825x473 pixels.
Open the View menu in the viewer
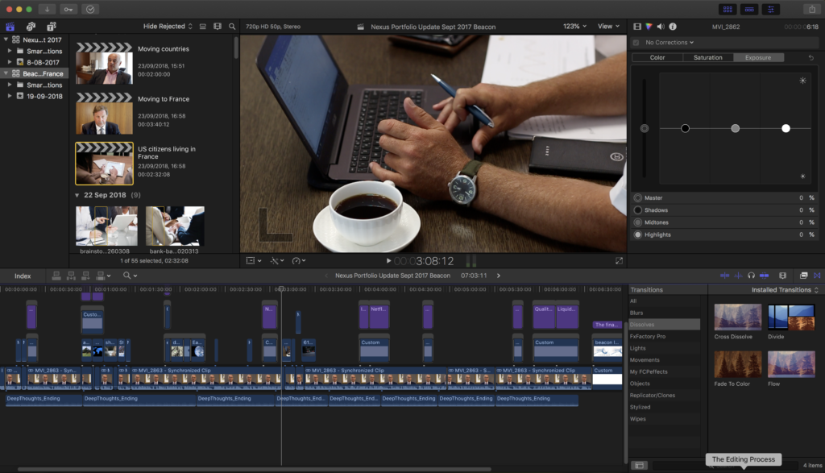click(606, 25)
